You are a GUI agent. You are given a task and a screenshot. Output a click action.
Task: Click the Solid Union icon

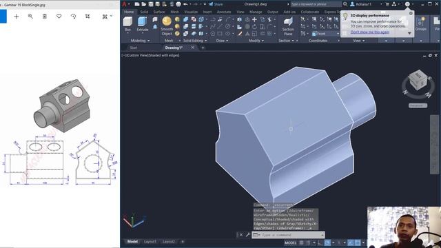[x=185, y=19]
